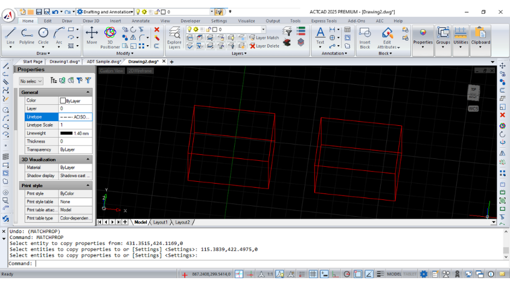Viewport: 510px width, 286px height.
Task: Collapse the General section
Action: (88, 92)
